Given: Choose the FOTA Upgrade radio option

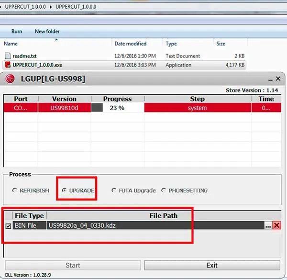Looking at the screenshot, I should tap(114, 190).
